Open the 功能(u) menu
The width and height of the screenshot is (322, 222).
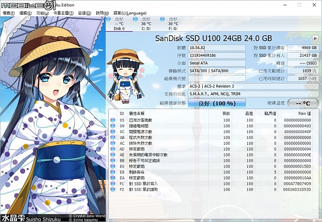click(42, 13)
